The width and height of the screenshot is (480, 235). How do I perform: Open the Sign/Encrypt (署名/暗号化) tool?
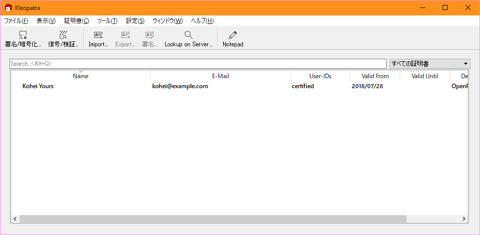point(22,39)
